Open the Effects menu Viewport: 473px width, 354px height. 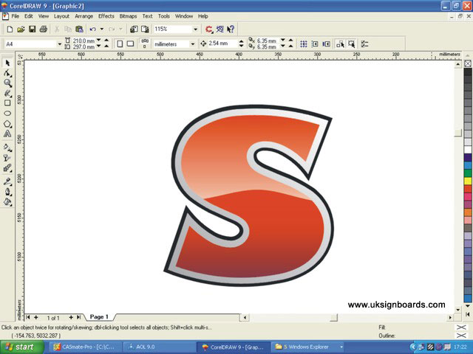106,15
